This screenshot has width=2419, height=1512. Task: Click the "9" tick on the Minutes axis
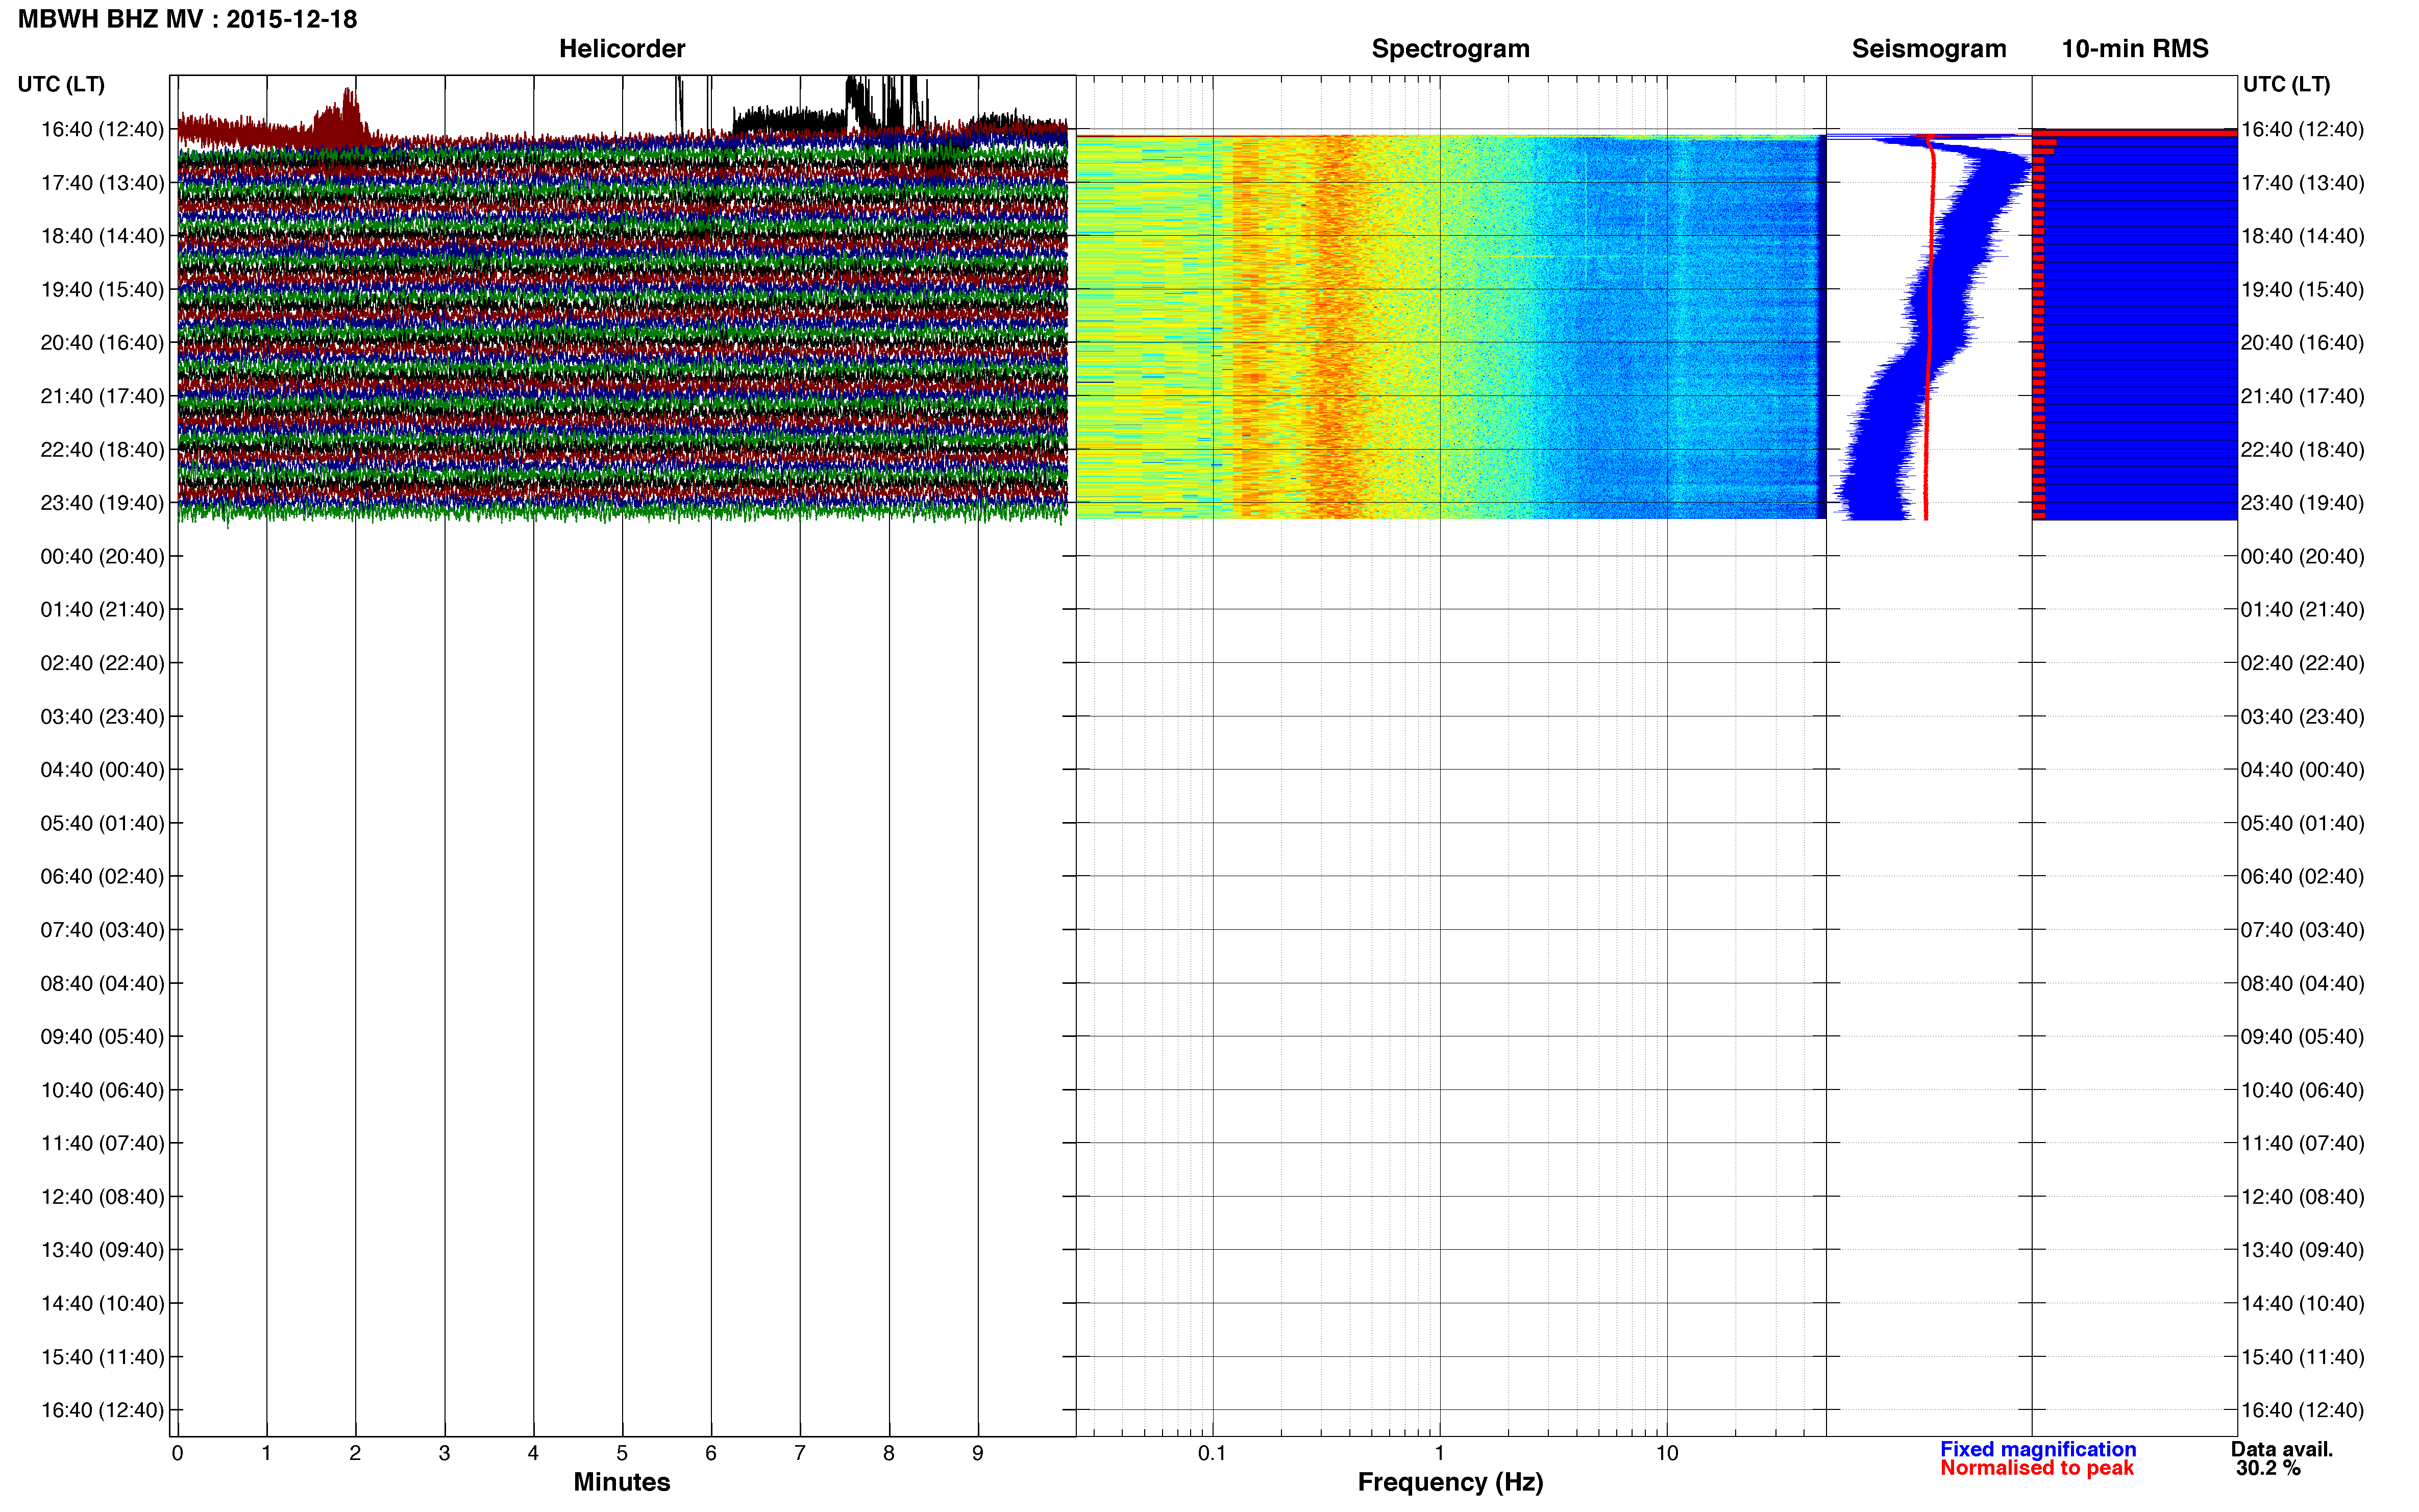pyautogui.click(x=978, y=1453)
